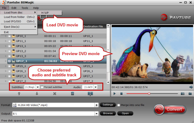Click the trash delete-all icon
The height and width of the screenshot is (123, 194).
pyautogui.click(x=73, y=94)
